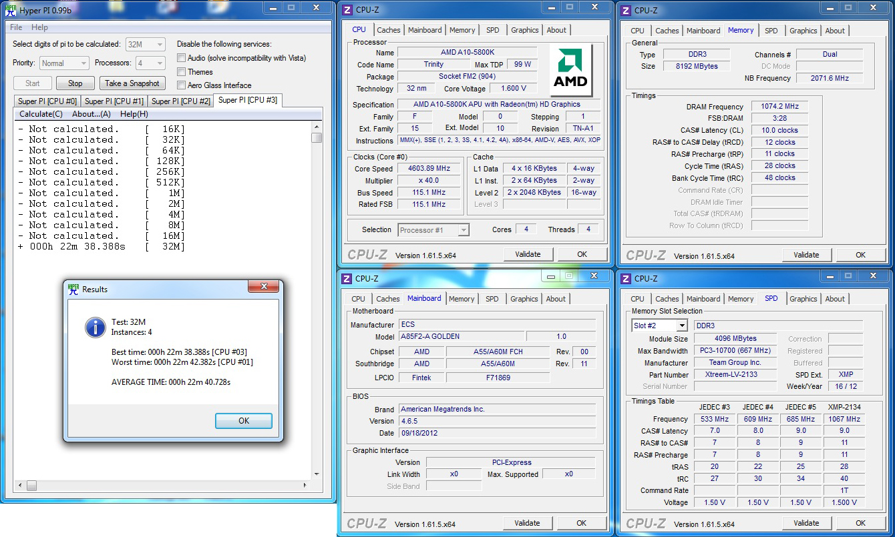
Task: Open SPD tab in the CPU-Z Memory window
Action: click(771, 31)
